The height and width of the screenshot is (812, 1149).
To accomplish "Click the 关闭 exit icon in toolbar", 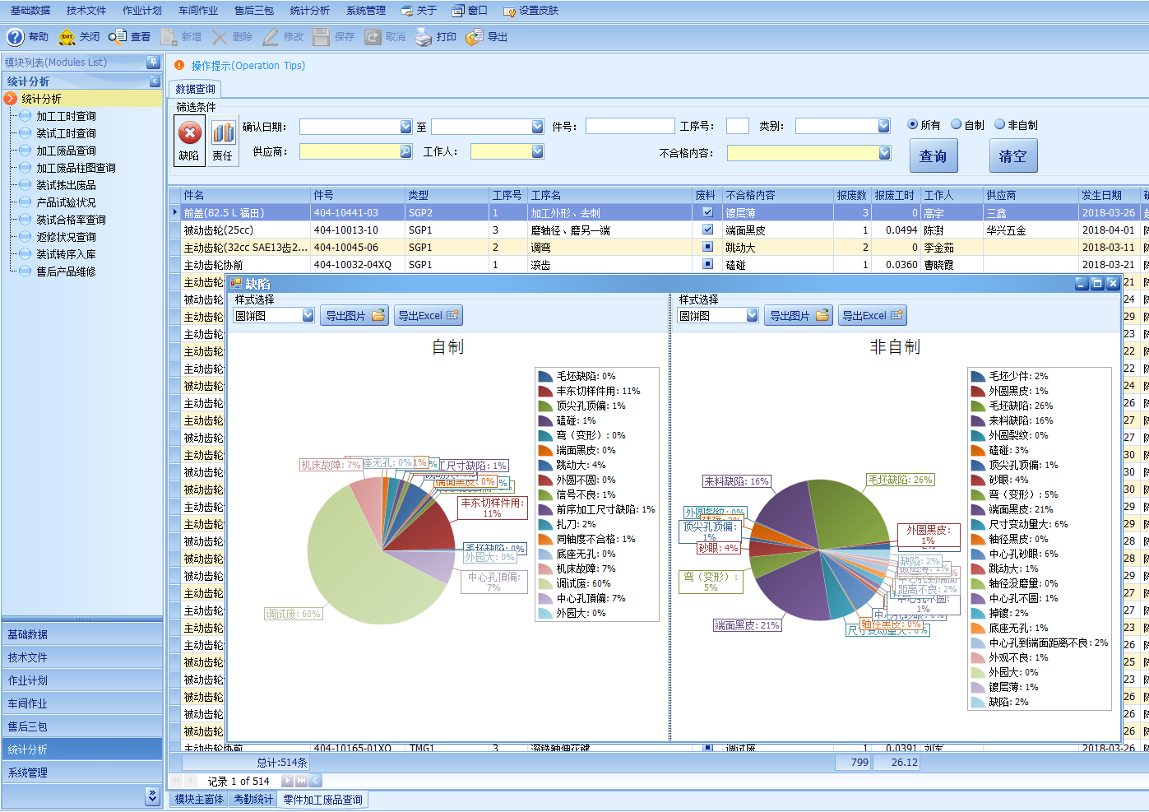I will [x=67, y=37].
